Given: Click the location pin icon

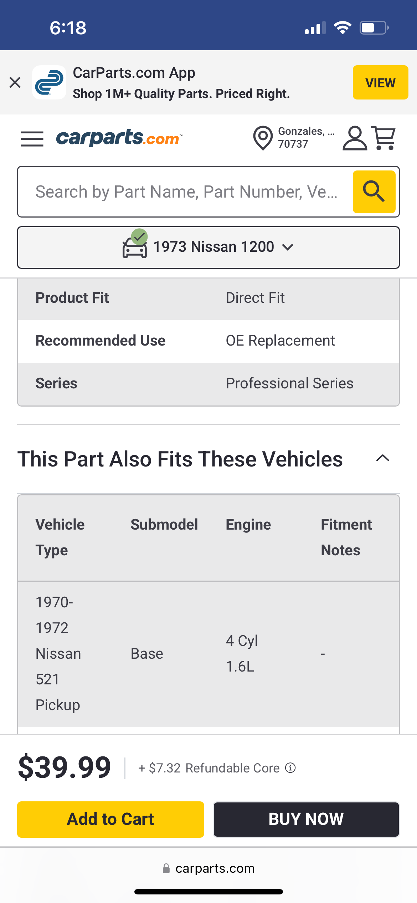Looking at the screenshot, I should pos(263,138).
